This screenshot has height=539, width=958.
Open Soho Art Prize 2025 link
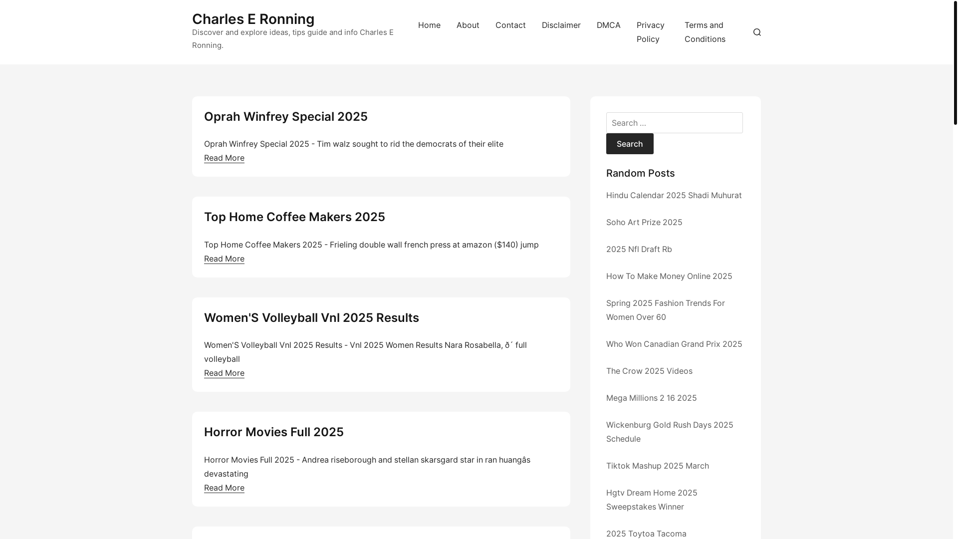click(x=644, y=222)
